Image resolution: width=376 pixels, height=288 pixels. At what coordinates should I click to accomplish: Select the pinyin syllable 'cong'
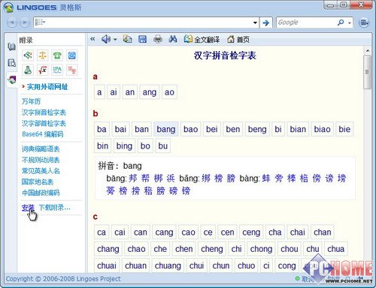287,265
